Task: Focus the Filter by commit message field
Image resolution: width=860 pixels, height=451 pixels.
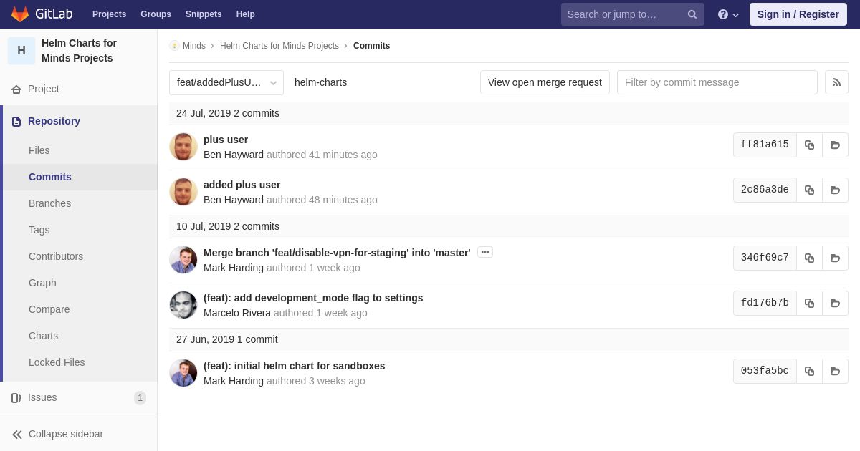Action: [717, 82]
